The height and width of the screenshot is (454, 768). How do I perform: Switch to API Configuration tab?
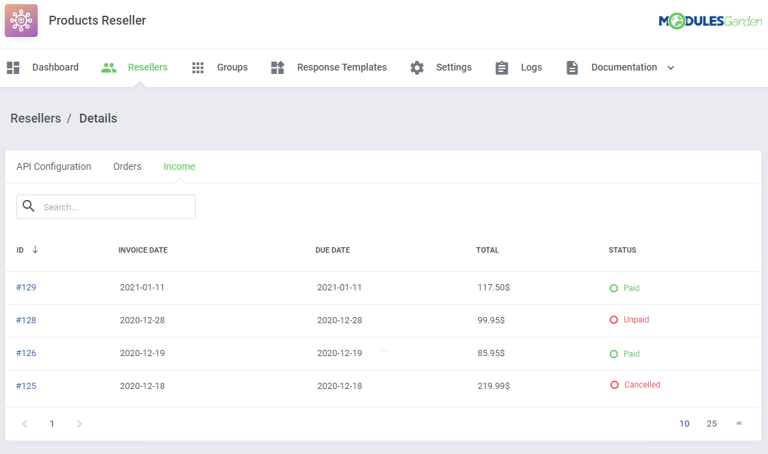[54, 166]
